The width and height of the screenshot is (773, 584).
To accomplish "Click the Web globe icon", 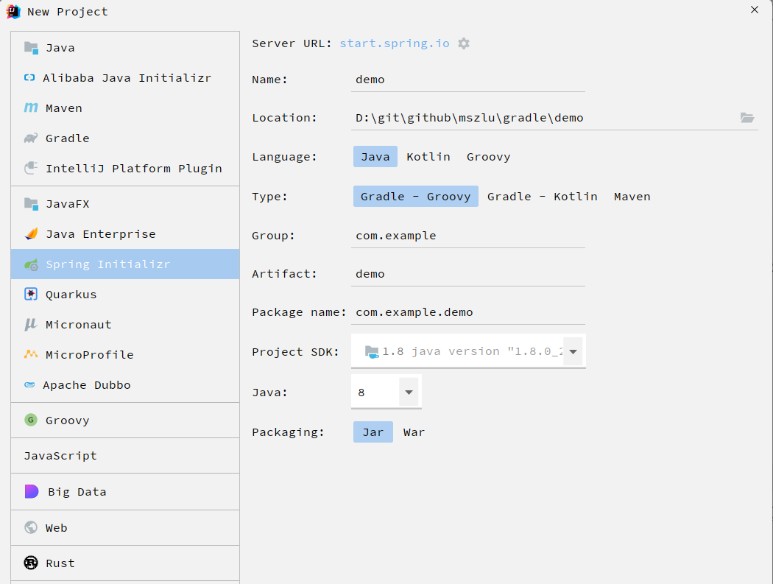I will coord(31,527).
